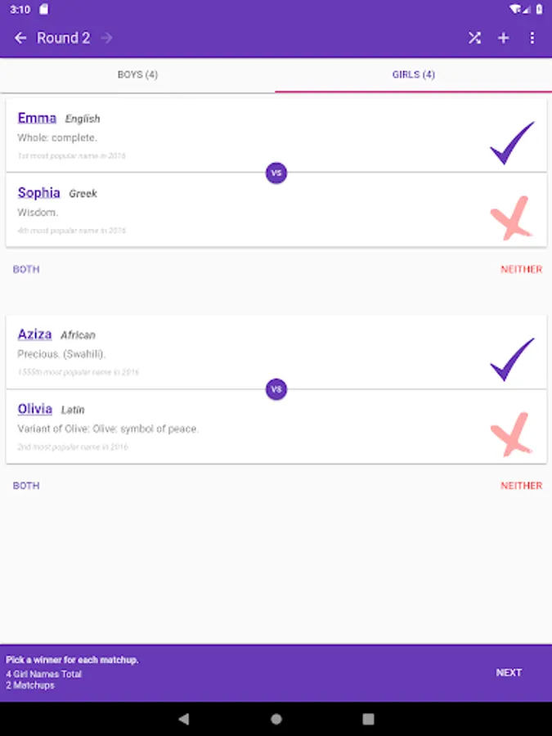Viewport: 552px width, 736px height.
Task: Go to next round arrow
Action: click(106, 38)
